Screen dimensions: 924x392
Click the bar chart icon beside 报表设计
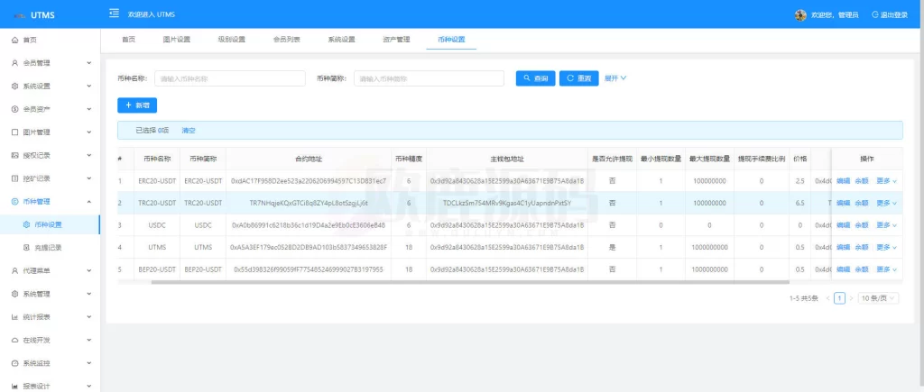[x=14, y=386]
